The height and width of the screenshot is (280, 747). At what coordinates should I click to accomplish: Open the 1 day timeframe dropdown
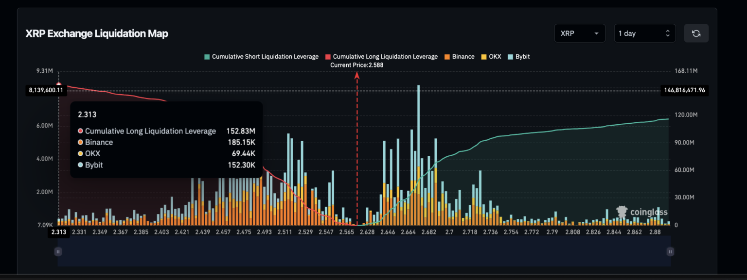point(644,33)
